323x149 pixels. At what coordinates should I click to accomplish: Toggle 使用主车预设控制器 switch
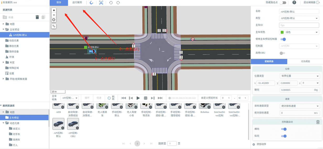click(x=283, y=39)
